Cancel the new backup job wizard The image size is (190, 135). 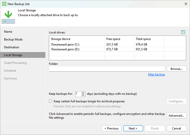pyautogui.click(x=177, y=128)
